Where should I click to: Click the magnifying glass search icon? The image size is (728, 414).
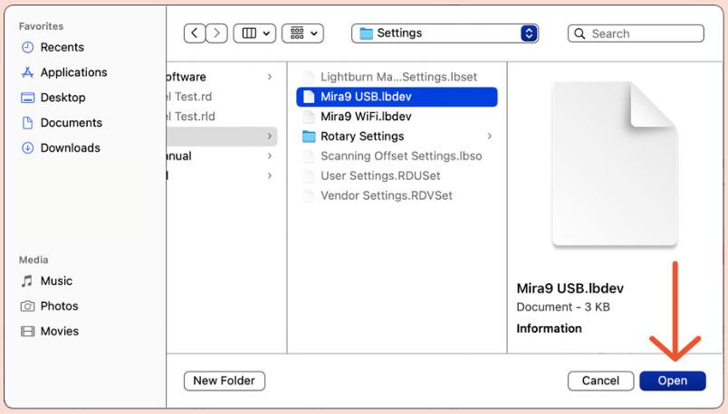click(580, 33)
